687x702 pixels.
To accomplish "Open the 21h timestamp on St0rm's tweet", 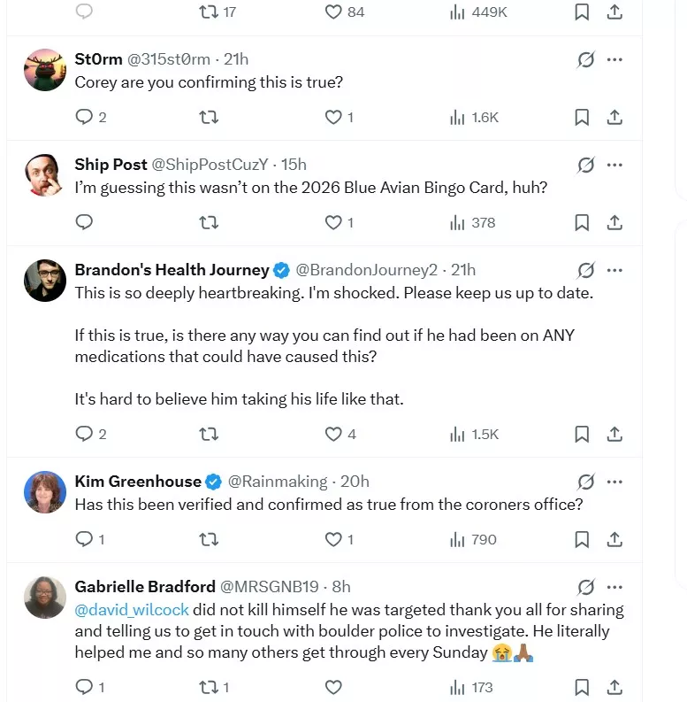I will [236, 59].
